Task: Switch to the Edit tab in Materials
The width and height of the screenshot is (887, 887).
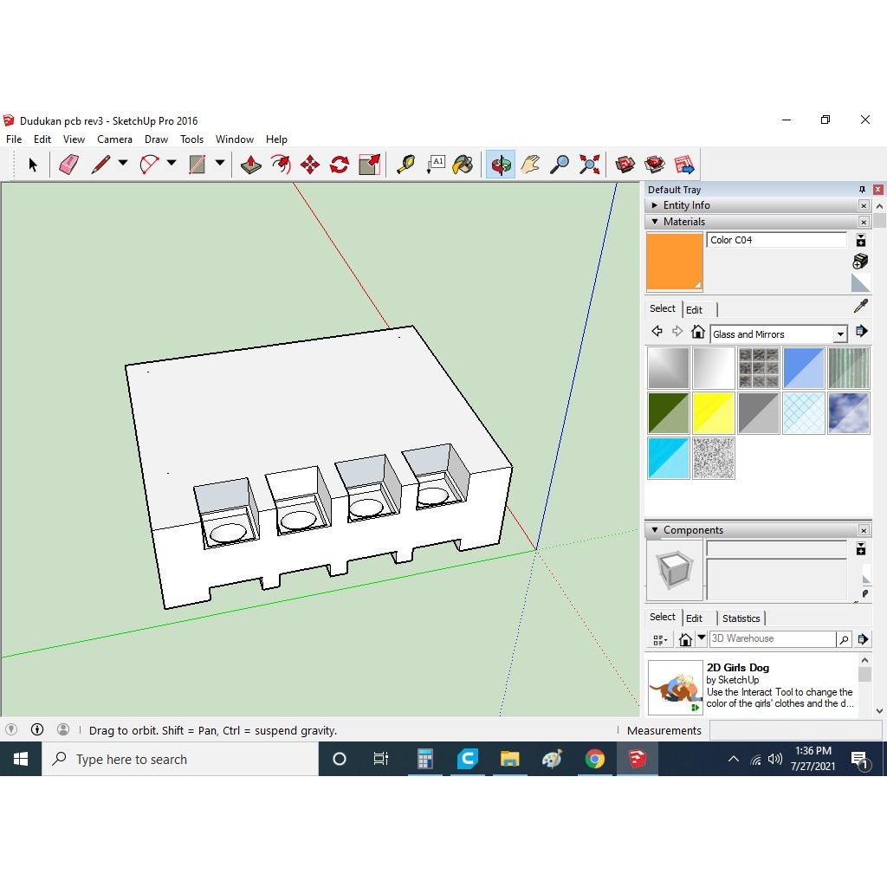Action: (x=695, y=309)
